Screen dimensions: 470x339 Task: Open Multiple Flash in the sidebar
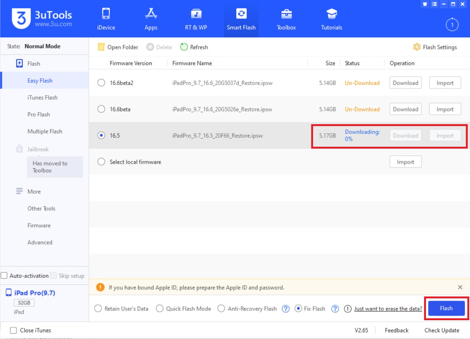(44, 131)
